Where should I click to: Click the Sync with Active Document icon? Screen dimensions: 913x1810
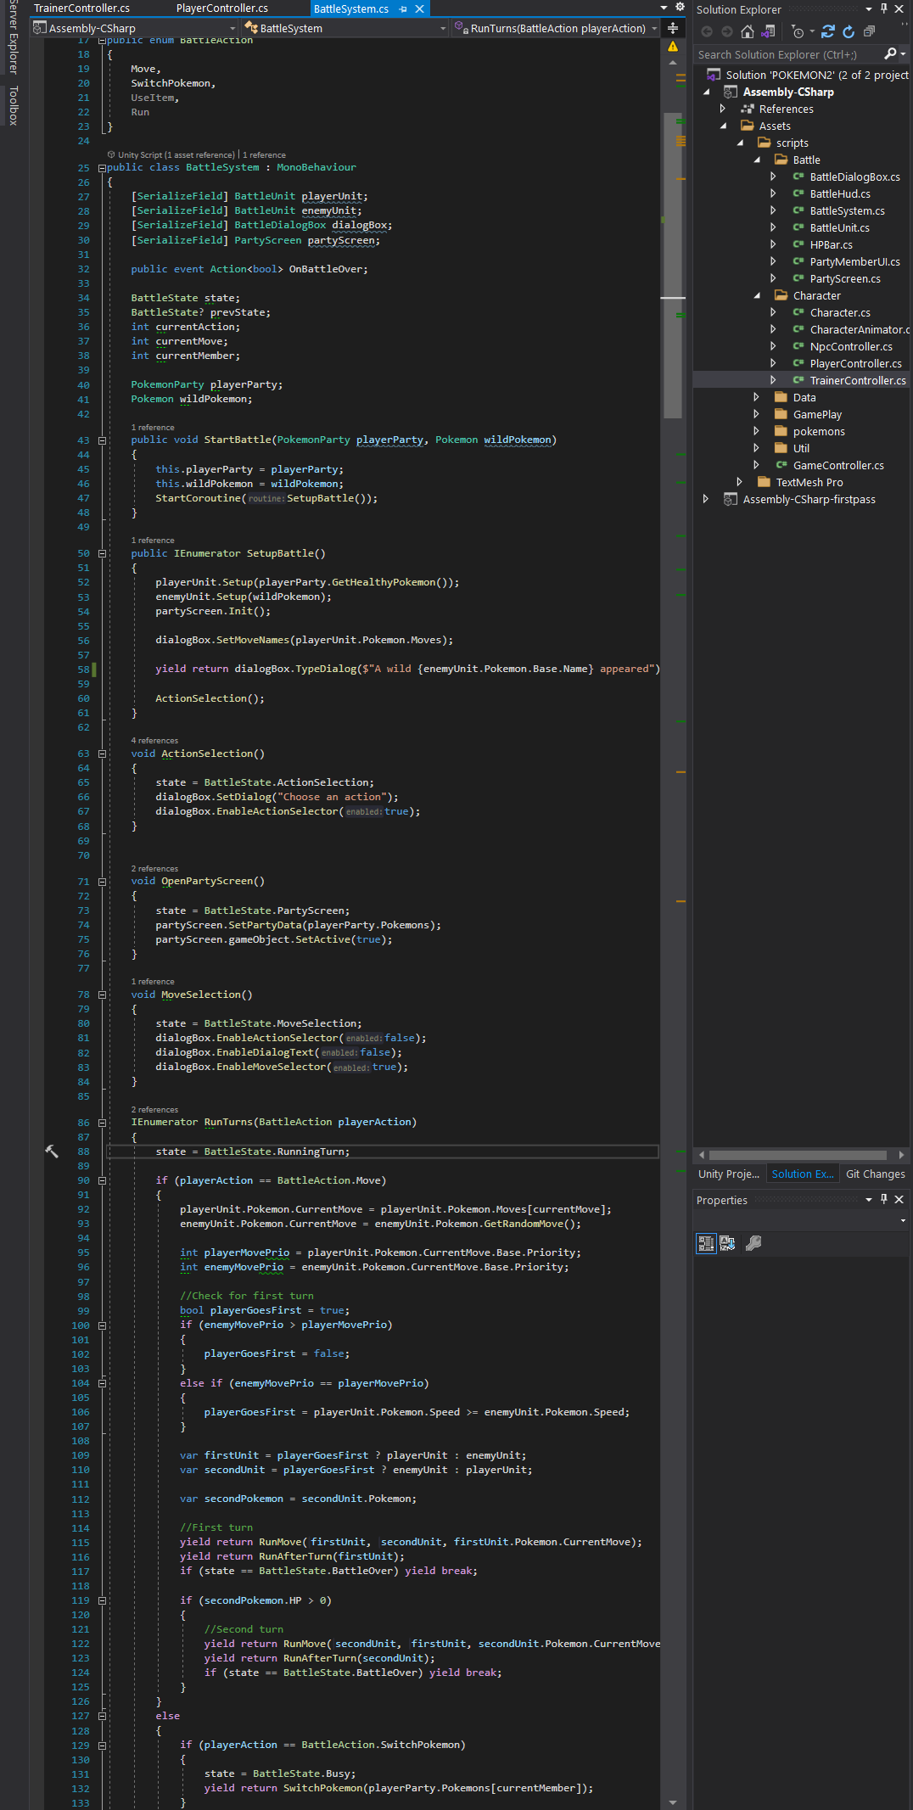coord(828,31)
